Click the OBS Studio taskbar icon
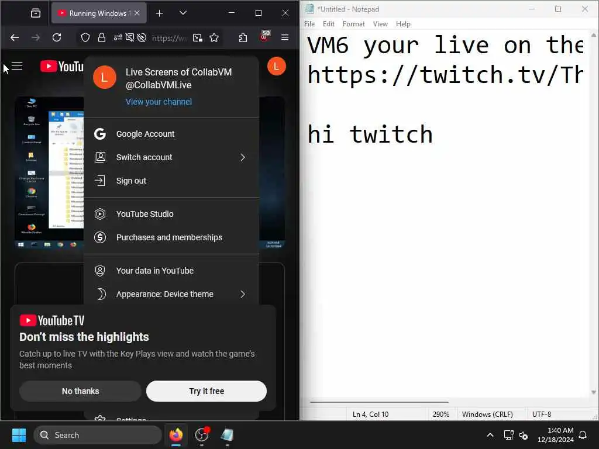The height and width of the screenshot is (449, 599). point(202,435)
